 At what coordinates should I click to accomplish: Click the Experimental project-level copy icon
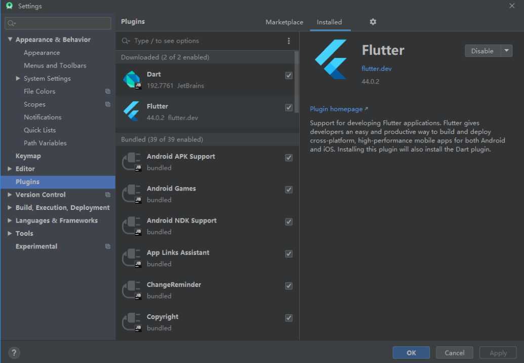pyautogui.click(x=108, y=246)
